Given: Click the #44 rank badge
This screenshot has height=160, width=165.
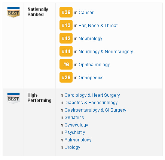Looking at the screenshot, I should [66, 51].
